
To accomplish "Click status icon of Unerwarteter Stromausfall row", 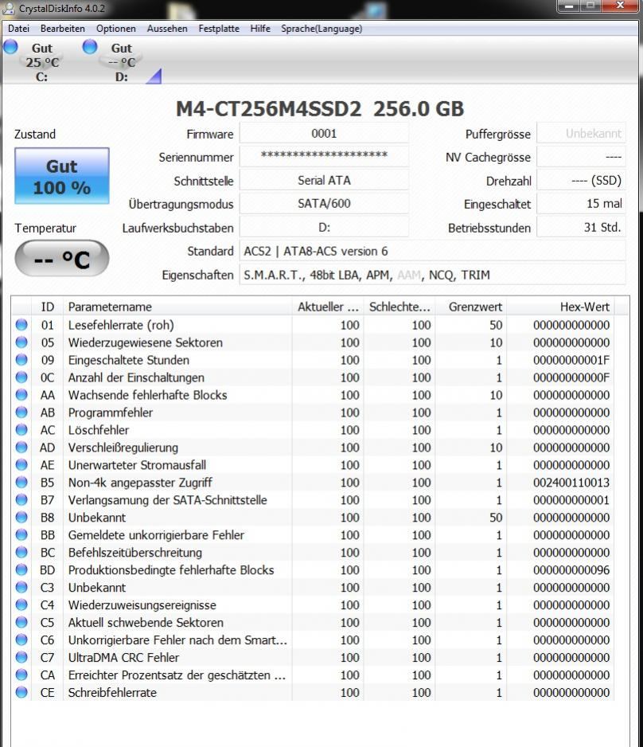I will (x=21, y=464).
